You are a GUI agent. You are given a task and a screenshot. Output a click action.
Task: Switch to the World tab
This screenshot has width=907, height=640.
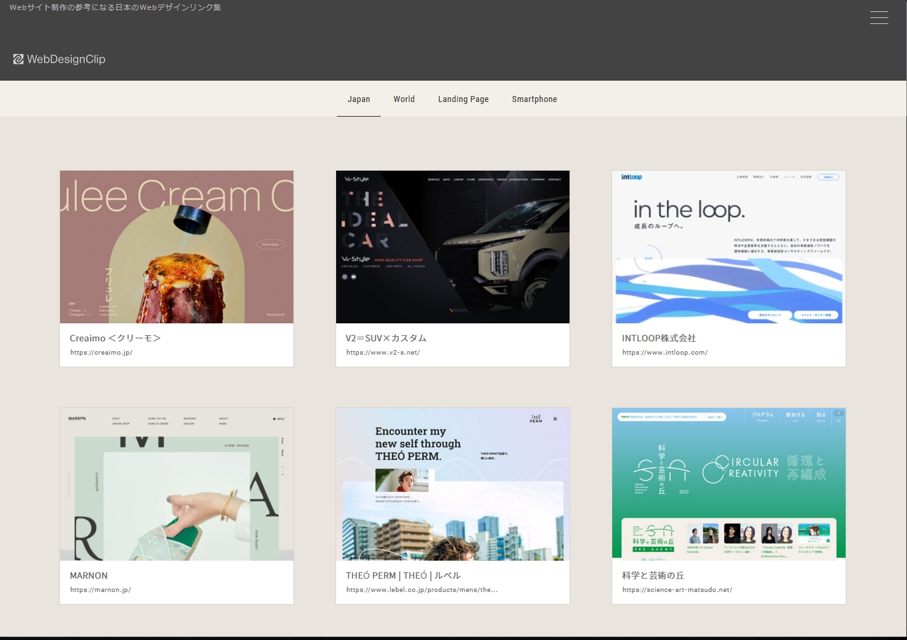click(404, 99)
